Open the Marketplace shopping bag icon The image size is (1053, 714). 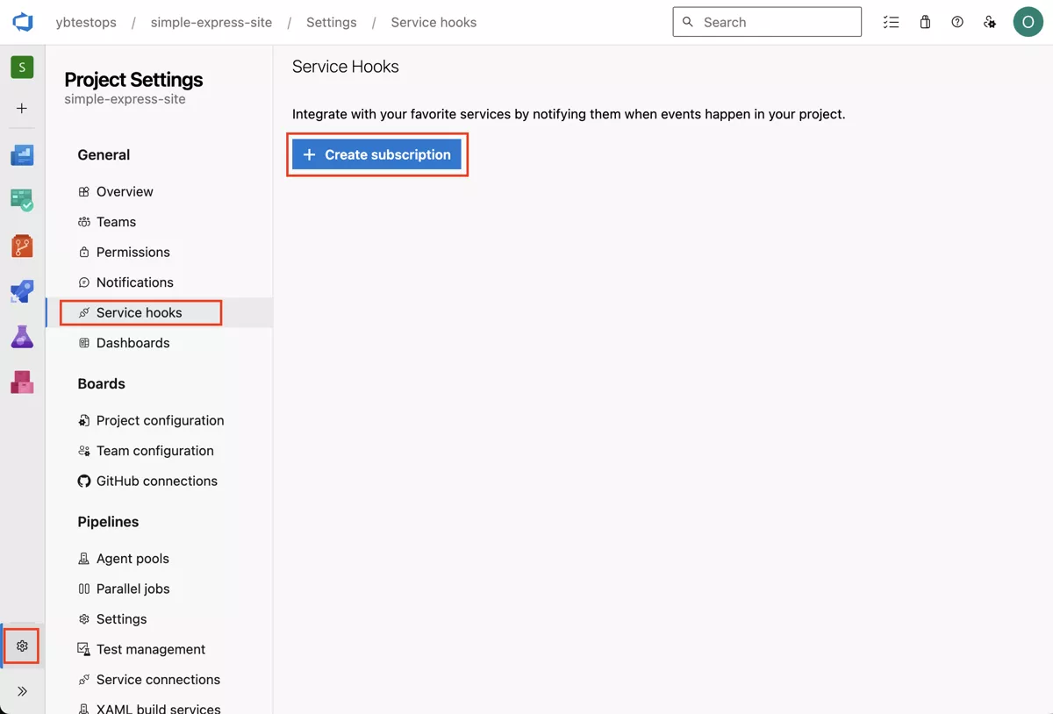click(925, 22)
